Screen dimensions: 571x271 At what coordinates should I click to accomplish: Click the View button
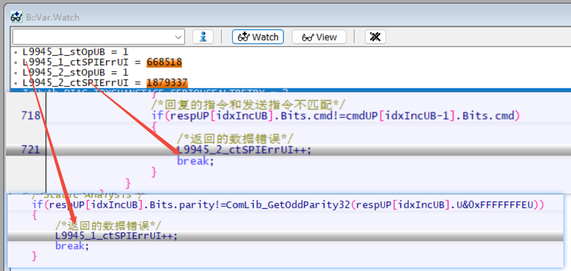[319, 37]
